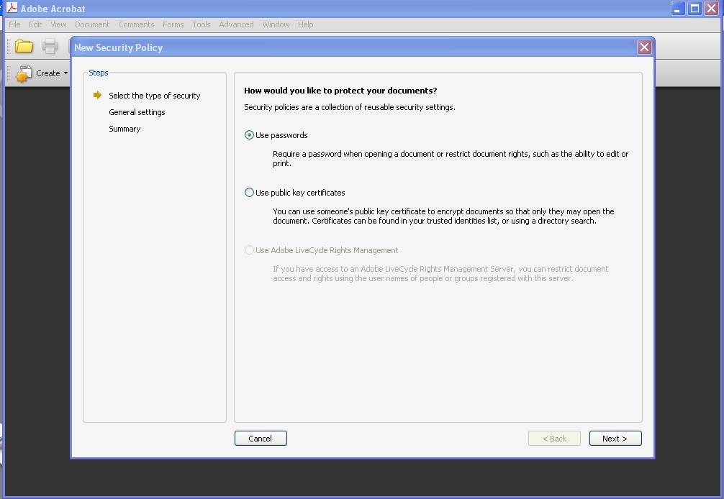The image size is (724, 499).
Task: Close the New Security Policy dialog
Action: coord(644,47)
